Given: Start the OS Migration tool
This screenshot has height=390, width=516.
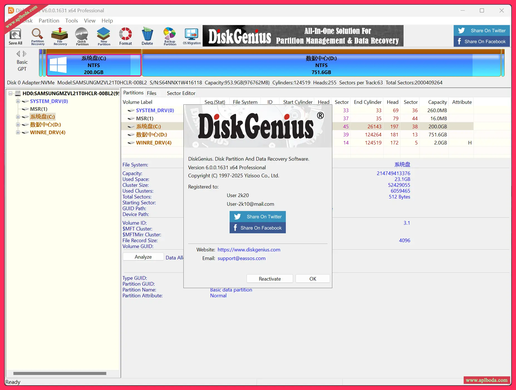Looking at the screenshot, I should [x=192, y=36].
